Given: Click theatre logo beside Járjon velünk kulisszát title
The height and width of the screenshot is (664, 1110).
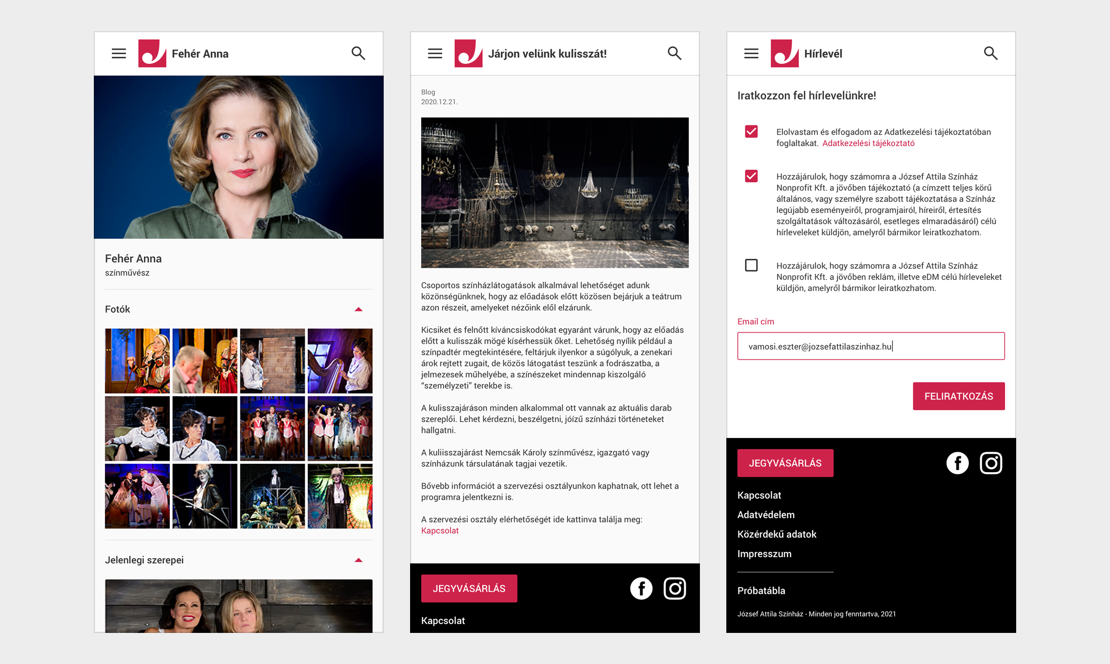Looking at the screenshot, I should click(x=469, y=53).
